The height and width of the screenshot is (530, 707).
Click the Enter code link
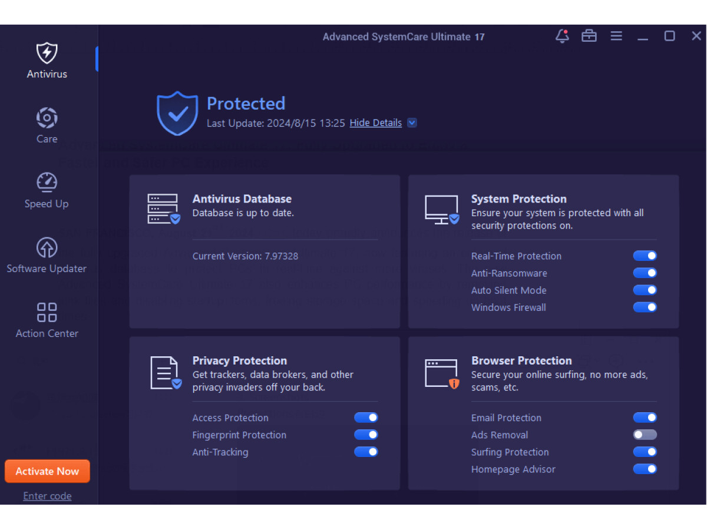pyautogui.click(x=47, y=496)
